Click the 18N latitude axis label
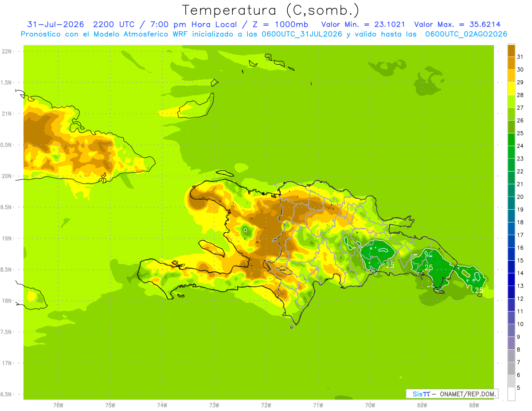Screen dimensions: 532x411 (x=7, y=301)
